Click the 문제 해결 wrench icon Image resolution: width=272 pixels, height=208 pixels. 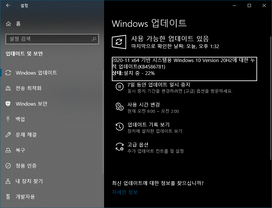[8, 135]
